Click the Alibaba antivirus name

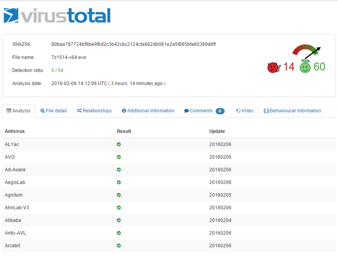point(13,220)
